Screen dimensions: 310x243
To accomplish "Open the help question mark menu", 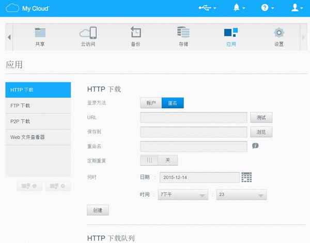I will (x=265, y=8).
